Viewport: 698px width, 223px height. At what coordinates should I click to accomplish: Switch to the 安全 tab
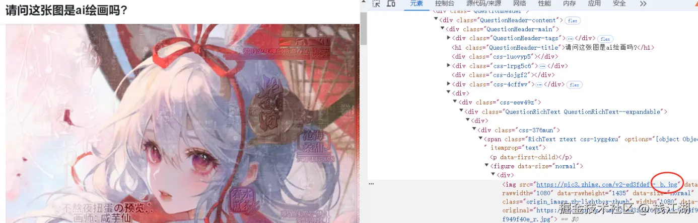point(619,4)
